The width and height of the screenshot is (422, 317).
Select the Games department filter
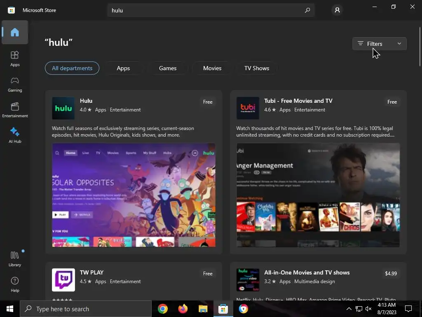coord(168,68)
